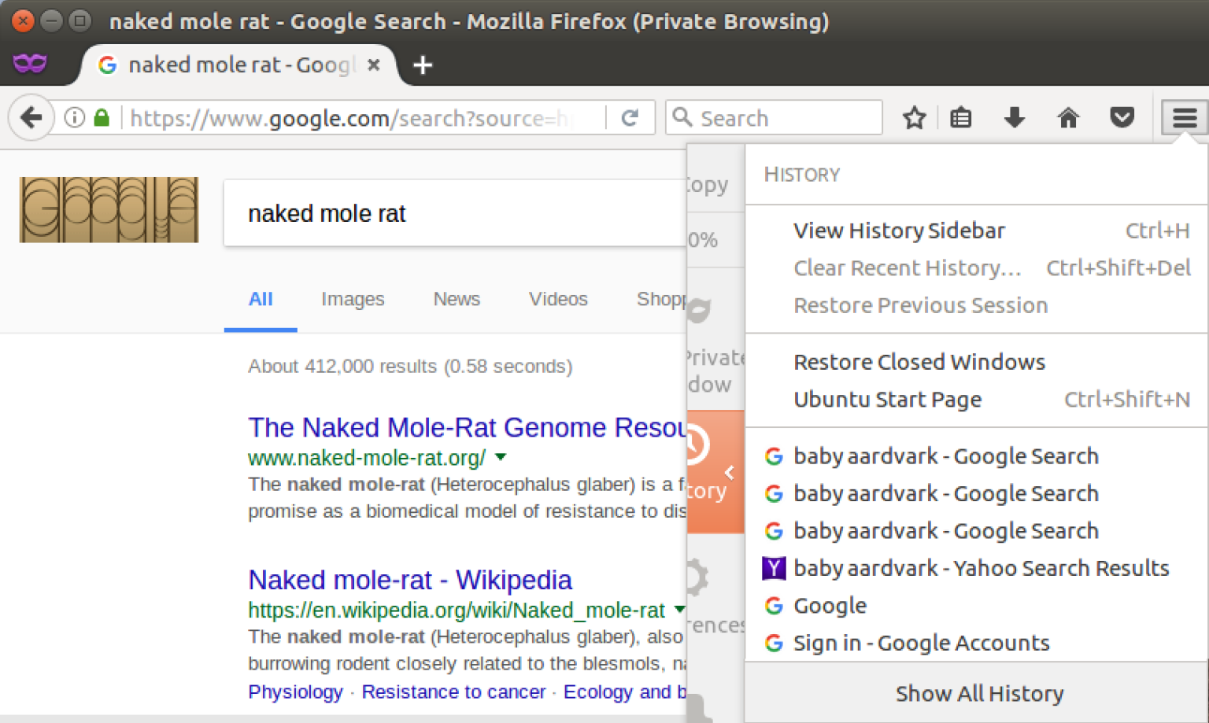This screenshot has height=723, width=1209.
Task: Select Clear Recent History from the menu
Action: pyautogui.click(x=907, y=267)
